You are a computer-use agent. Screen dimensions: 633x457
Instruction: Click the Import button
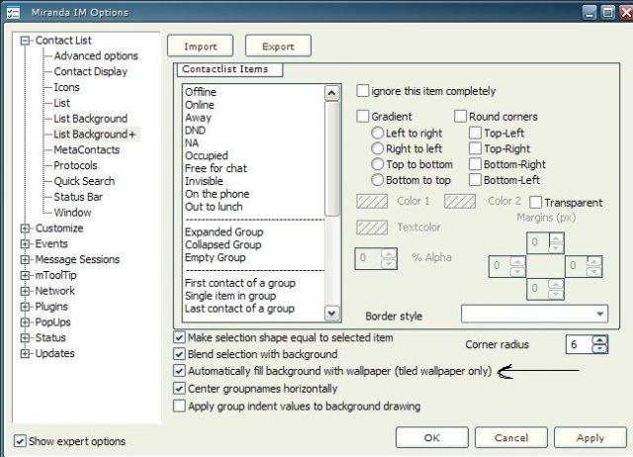(x=200, y=46)
